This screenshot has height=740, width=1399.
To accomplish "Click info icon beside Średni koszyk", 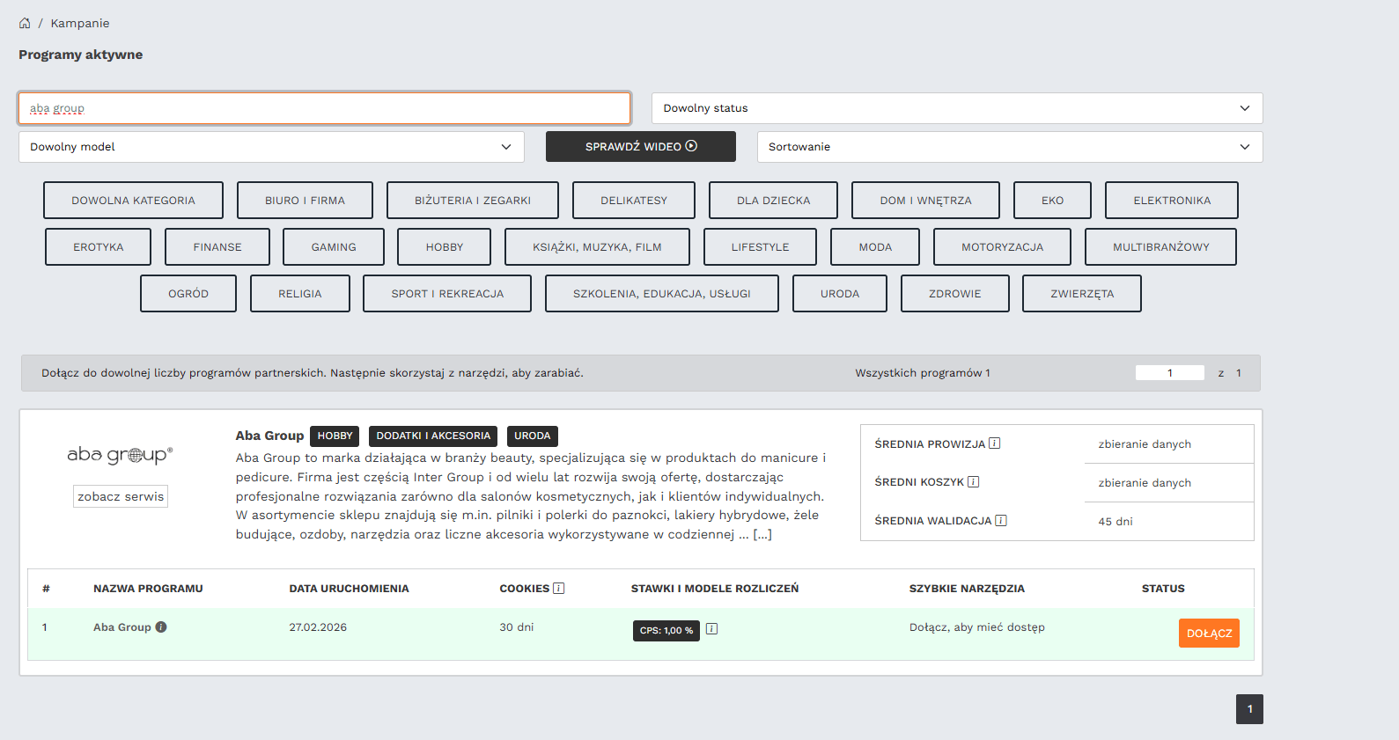I will [x=973, y=482].
